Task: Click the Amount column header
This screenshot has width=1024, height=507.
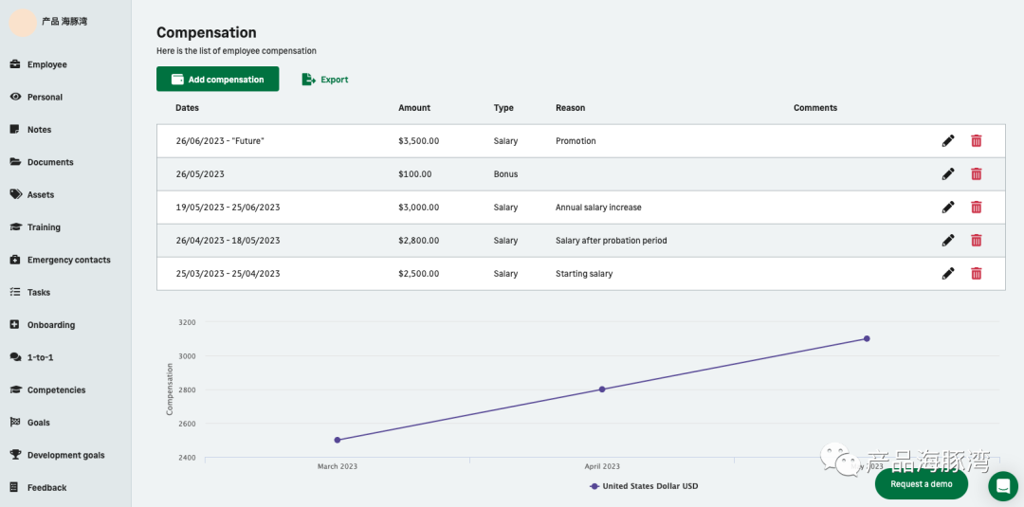Action: tap(414, 108)
